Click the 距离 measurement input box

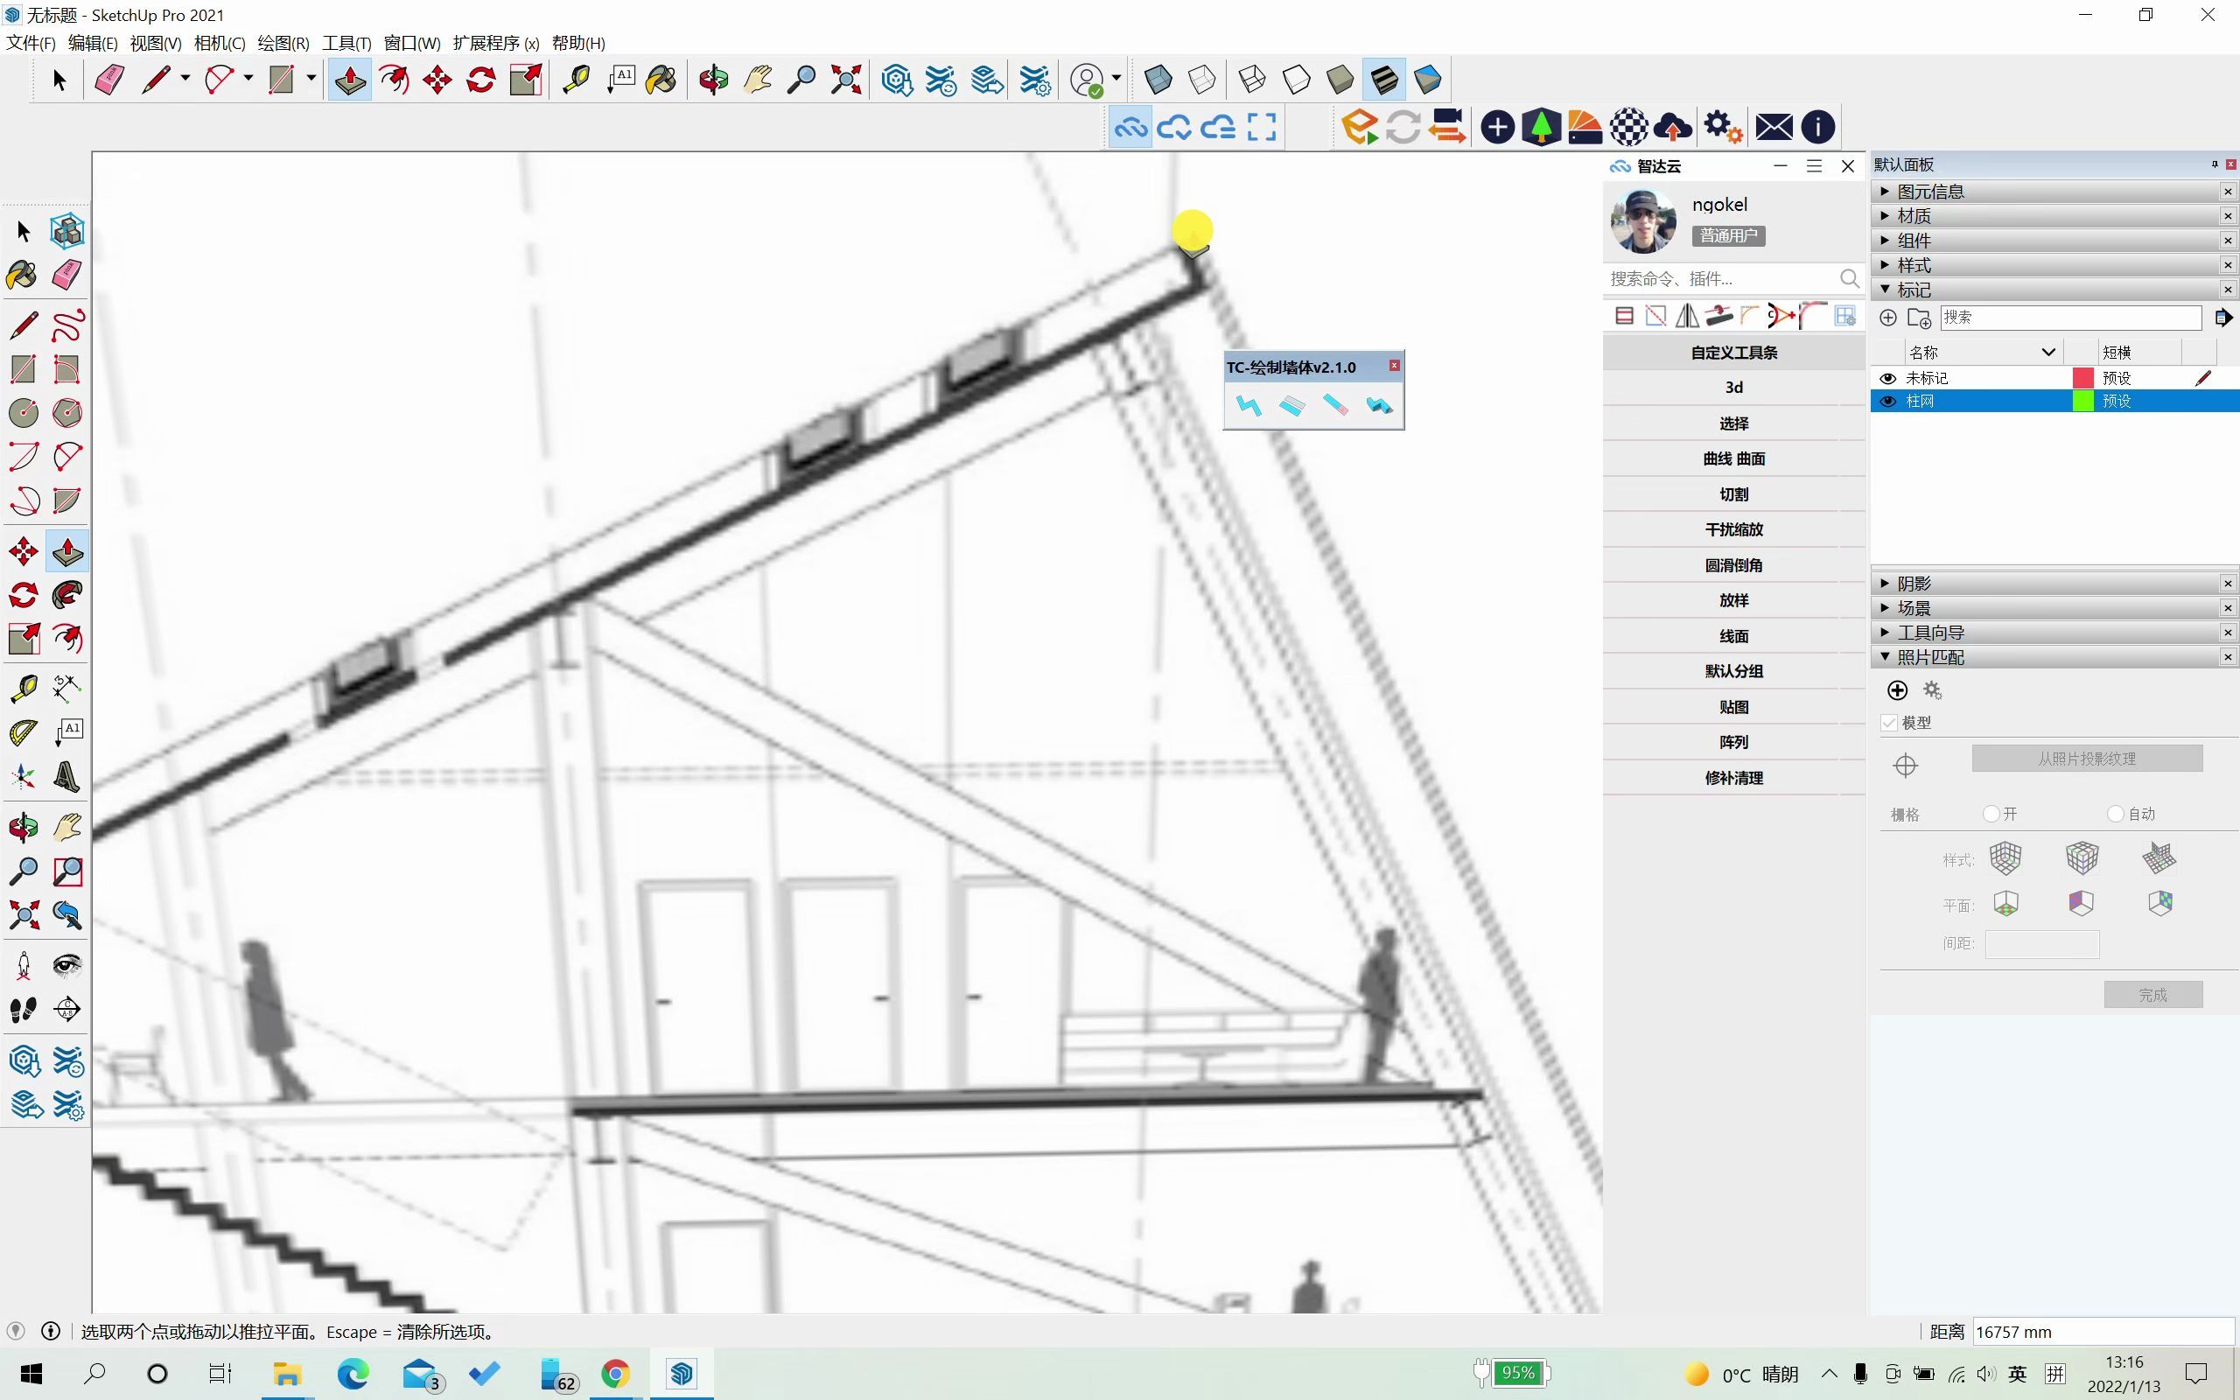(x=2103, y=1332)
